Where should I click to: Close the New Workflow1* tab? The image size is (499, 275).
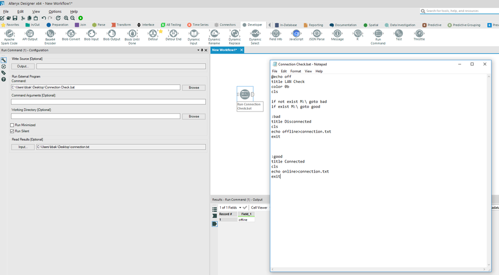point(242,50)
